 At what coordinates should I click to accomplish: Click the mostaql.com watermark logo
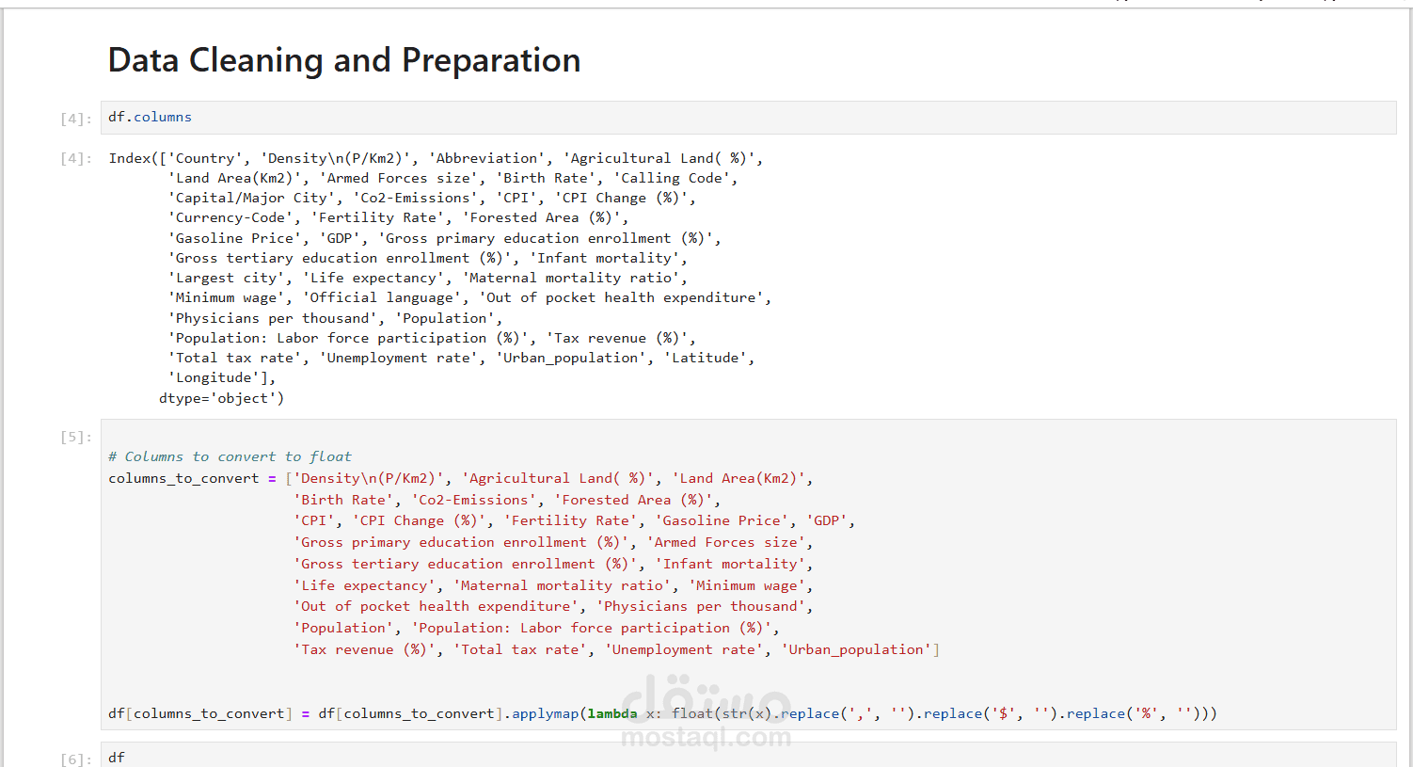click(x=706, y=712)
